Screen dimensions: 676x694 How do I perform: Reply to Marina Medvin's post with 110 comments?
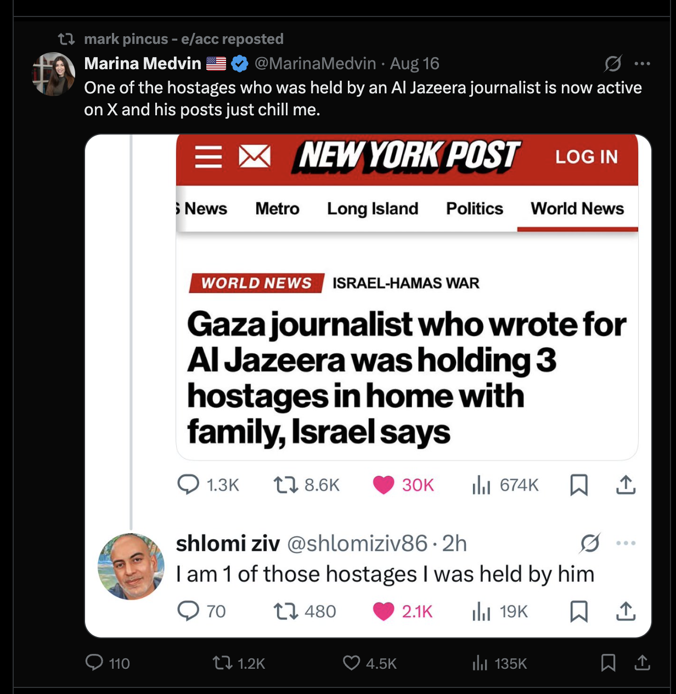coord(108,663)
